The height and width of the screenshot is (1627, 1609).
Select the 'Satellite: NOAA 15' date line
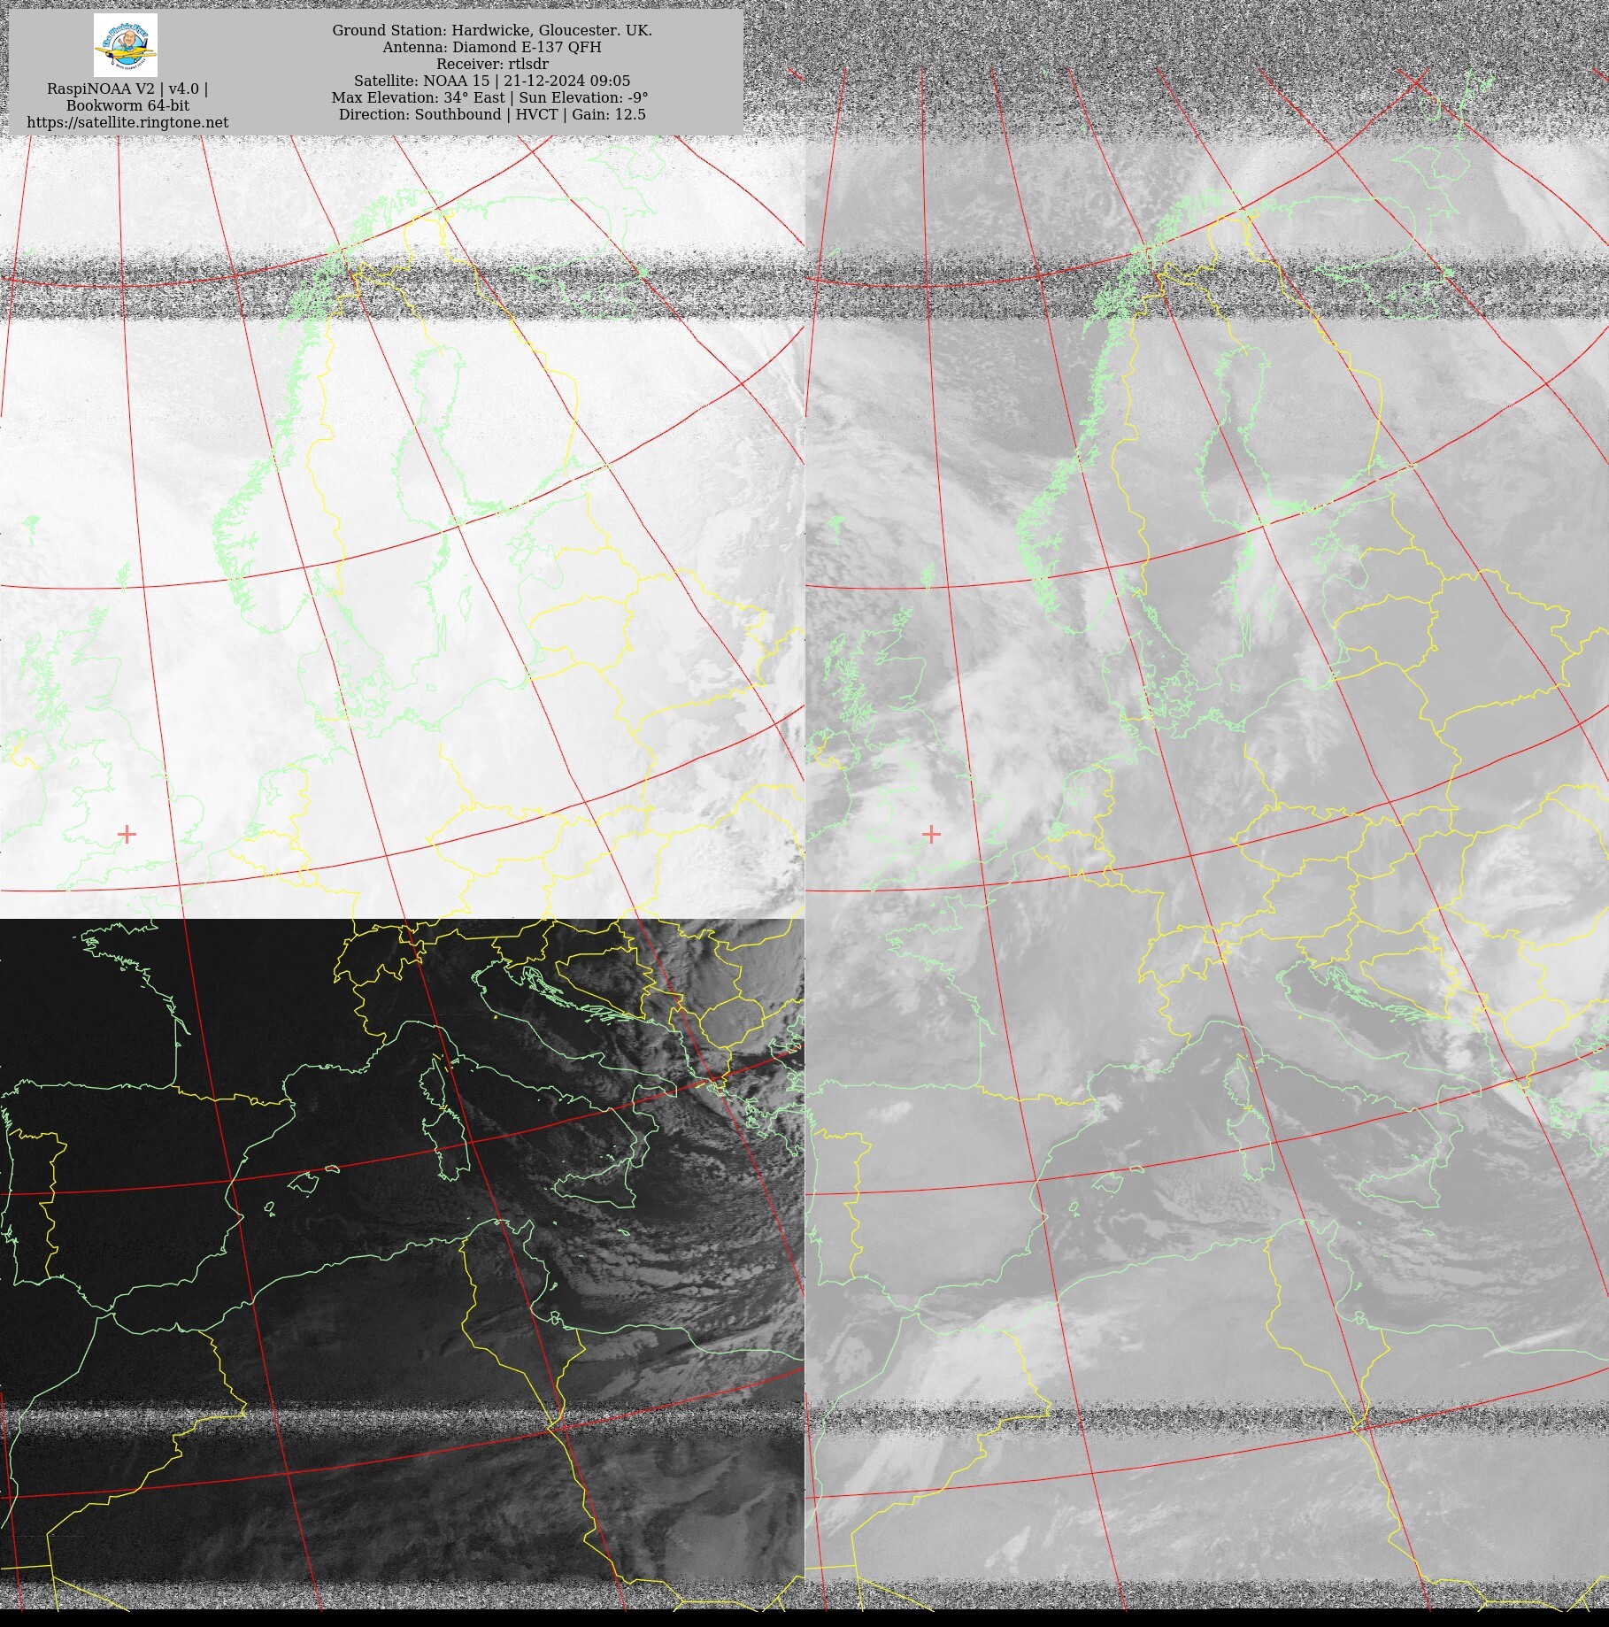click(x=492, y=81)
